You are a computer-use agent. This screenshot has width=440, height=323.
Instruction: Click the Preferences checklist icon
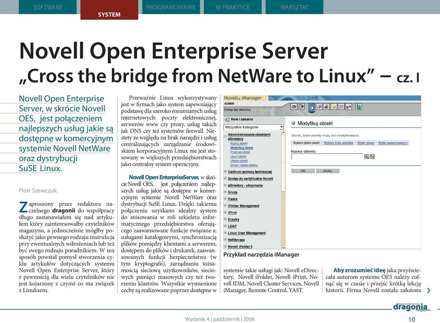(x=341, y=107)
